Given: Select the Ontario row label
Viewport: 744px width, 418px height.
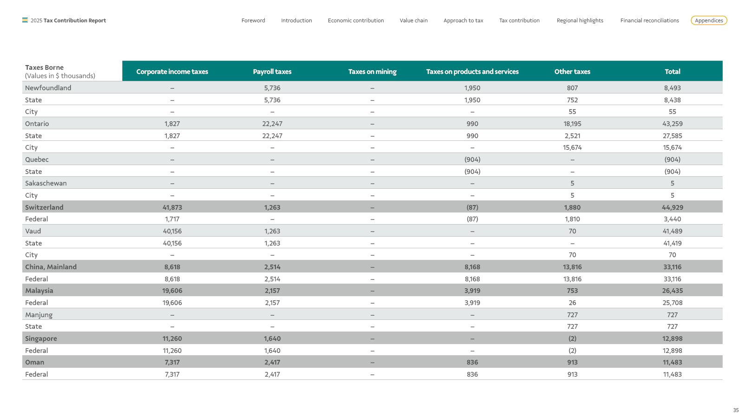Looking at the screenshot, I should tap(37, 124).
